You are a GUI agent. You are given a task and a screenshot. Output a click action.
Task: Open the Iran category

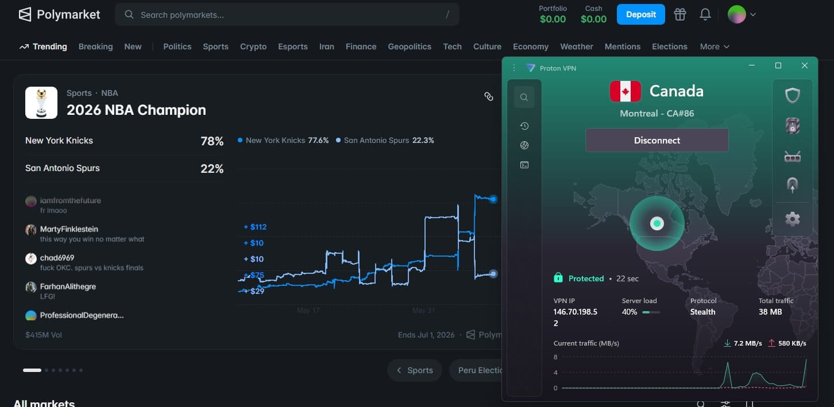[327, 46]
